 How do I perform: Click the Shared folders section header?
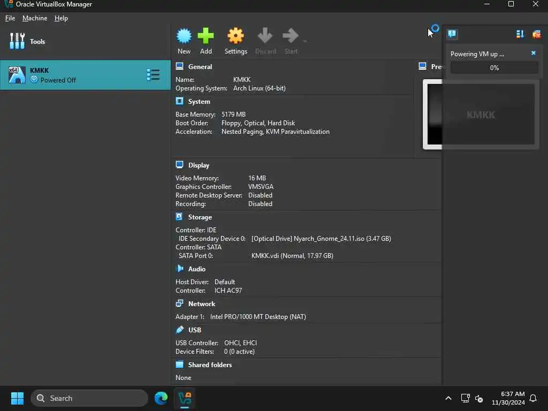click(210, 365)
